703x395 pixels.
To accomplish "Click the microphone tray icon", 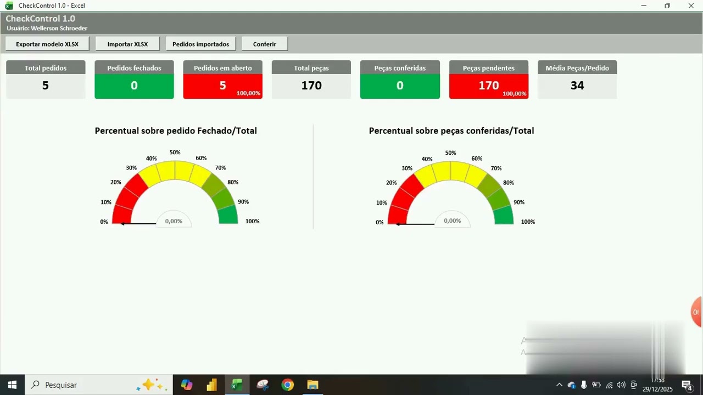I will tap(584, 385).
